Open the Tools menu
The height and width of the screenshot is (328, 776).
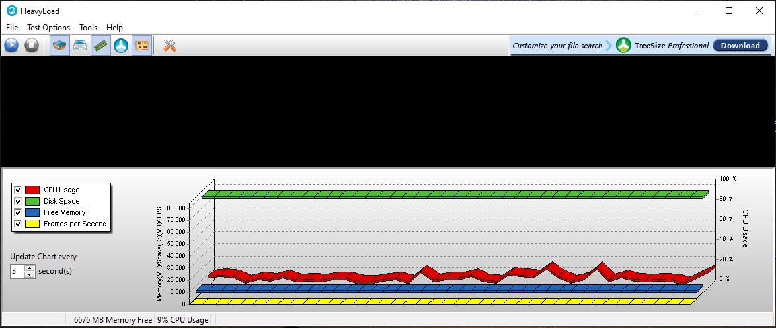[88, 28]
